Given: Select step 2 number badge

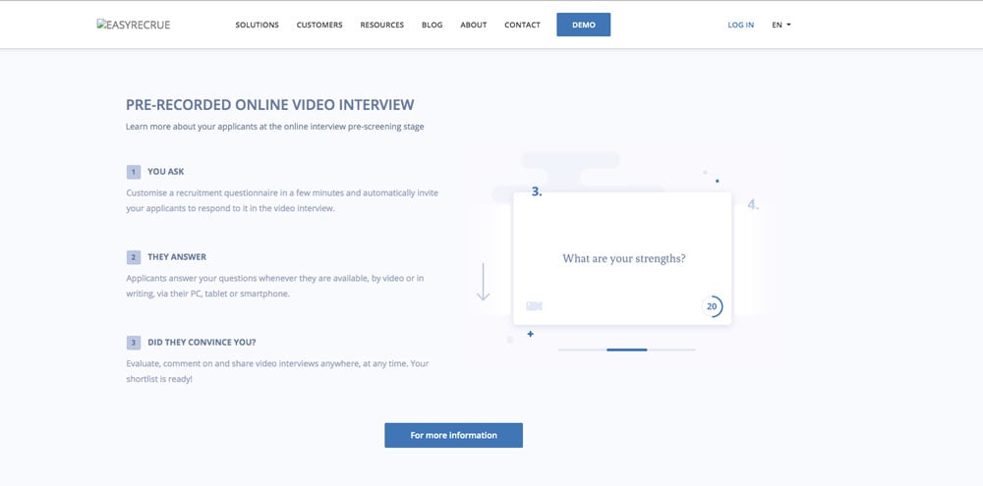Looking at the screenshot, I should (134, 257).
